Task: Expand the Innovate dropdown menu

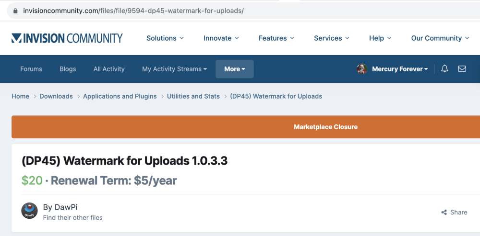Action: [221, 38]
